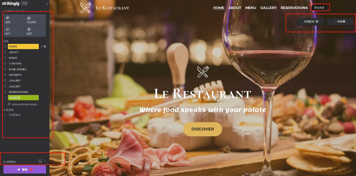Click the 添加商店 add store icon

(35, 20)
